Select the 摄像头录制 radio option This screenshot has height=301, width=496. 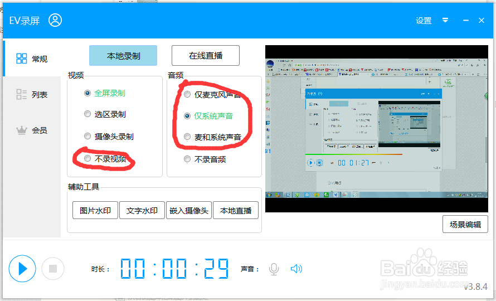[109, 137]
